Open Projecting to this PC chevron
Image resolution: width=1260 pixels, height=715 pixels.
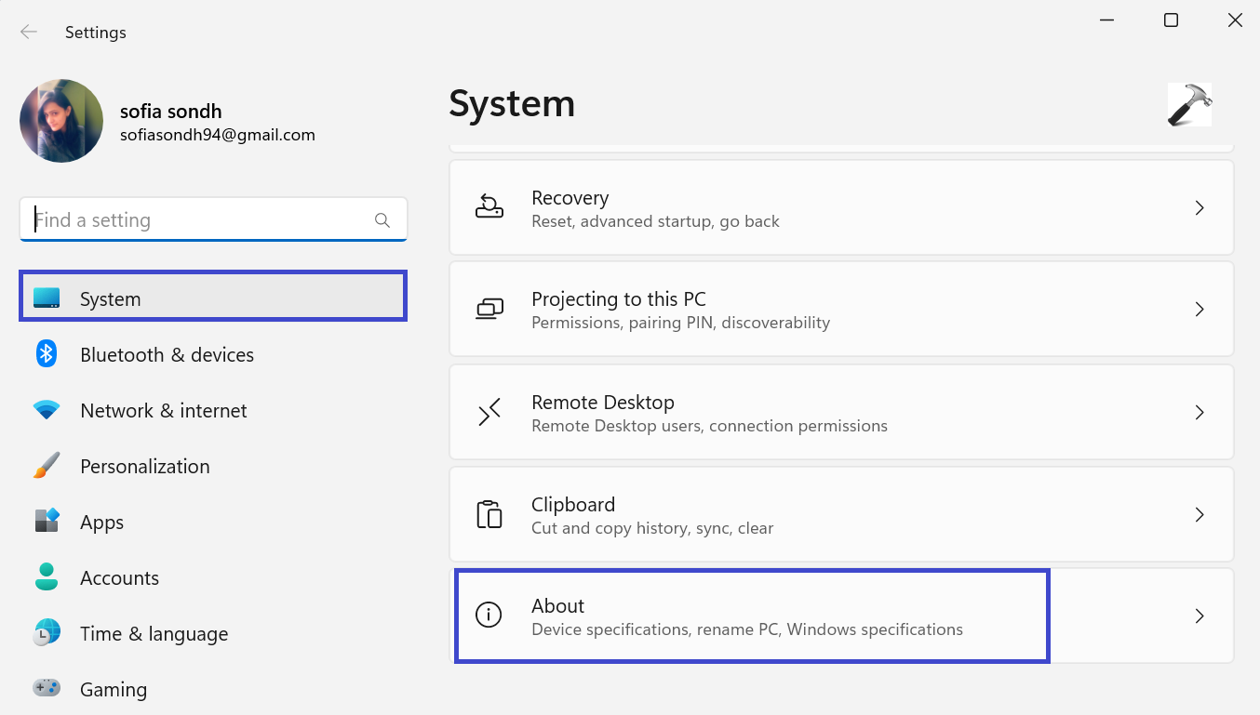pos(1200,309)
